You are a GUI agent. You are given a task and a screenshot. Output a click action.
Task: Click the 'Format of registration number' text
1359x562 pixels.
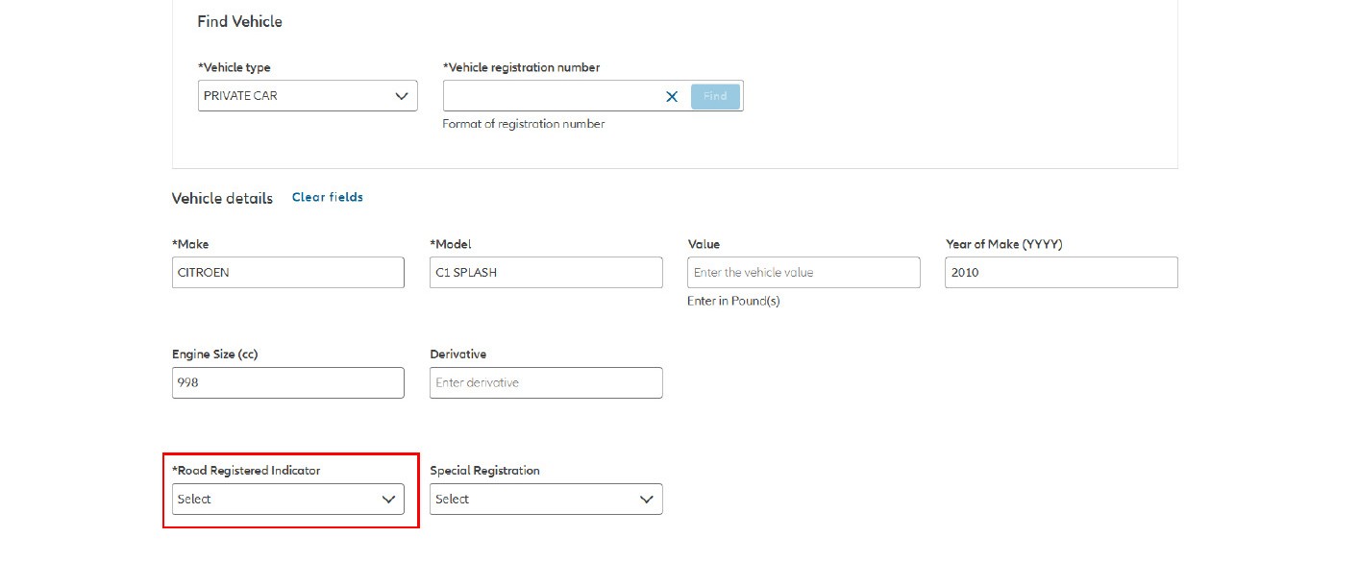524,124
